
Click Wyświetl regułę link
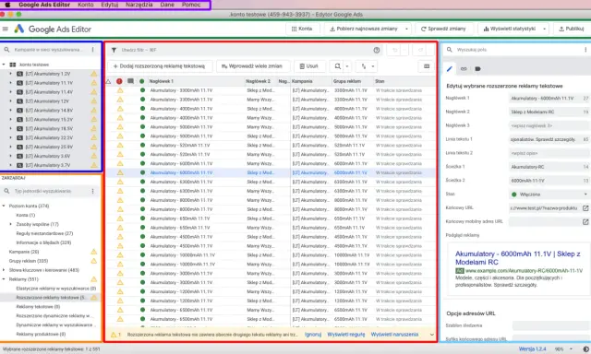pyautogui.click(x=346, y=335)
